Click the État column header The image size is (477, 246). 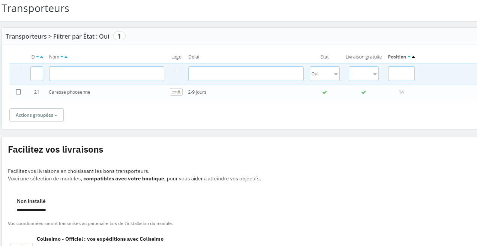pos(325,57)
